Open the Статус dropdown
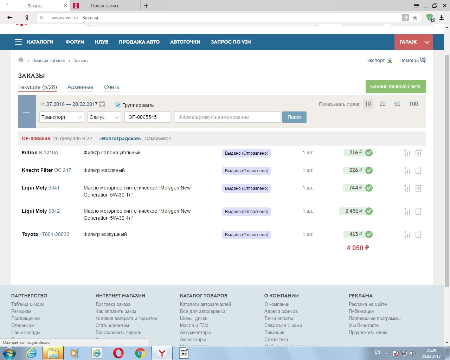Viewport: 450px width, 360px height. 104,117
